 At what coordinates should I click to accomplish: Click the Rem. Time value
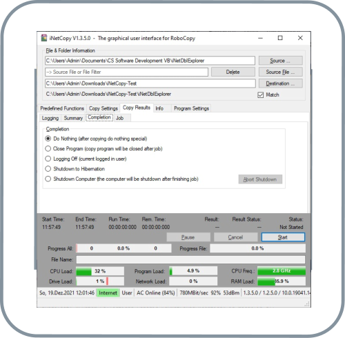(x=156, y=227)
